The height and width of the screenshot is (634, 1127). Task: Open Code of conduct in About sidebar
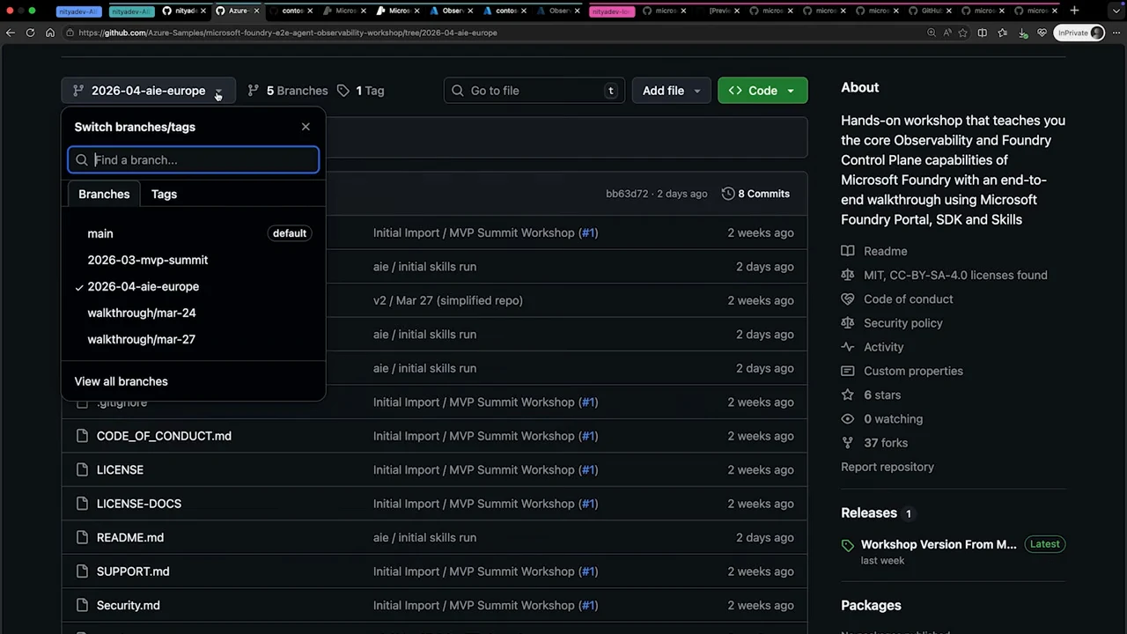pyautogui.click(x=908, y=299)
